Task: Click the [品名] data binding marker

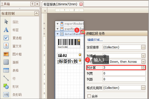Action: tap(80, 55)
